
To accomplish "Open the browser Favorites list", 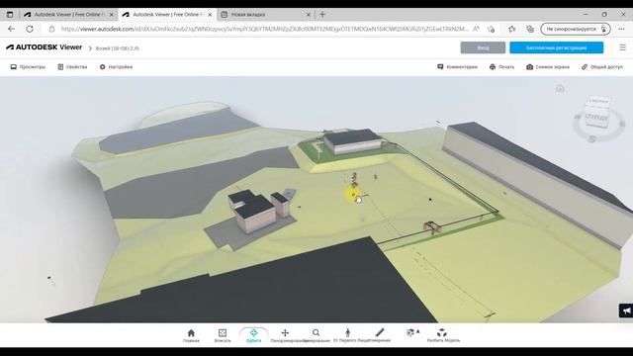I will pyautogui.click(x=512, y=29).
